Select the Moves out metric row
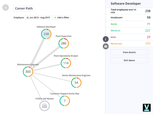Screen dimensions: 153x114 point(129,44)
